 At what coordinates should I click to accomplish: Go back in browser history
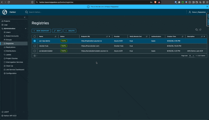pos(2,2)
